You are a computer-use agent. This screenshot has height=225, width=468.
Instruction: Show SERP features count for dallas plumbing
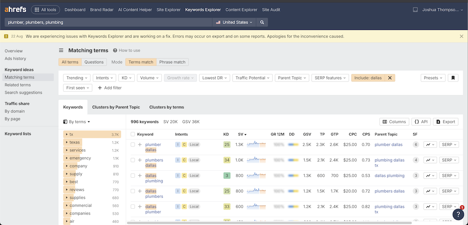pos(416,175)
